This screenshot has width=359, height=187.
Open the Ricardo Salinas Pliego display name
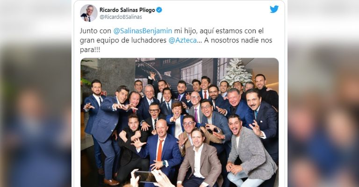pos(127,10)
